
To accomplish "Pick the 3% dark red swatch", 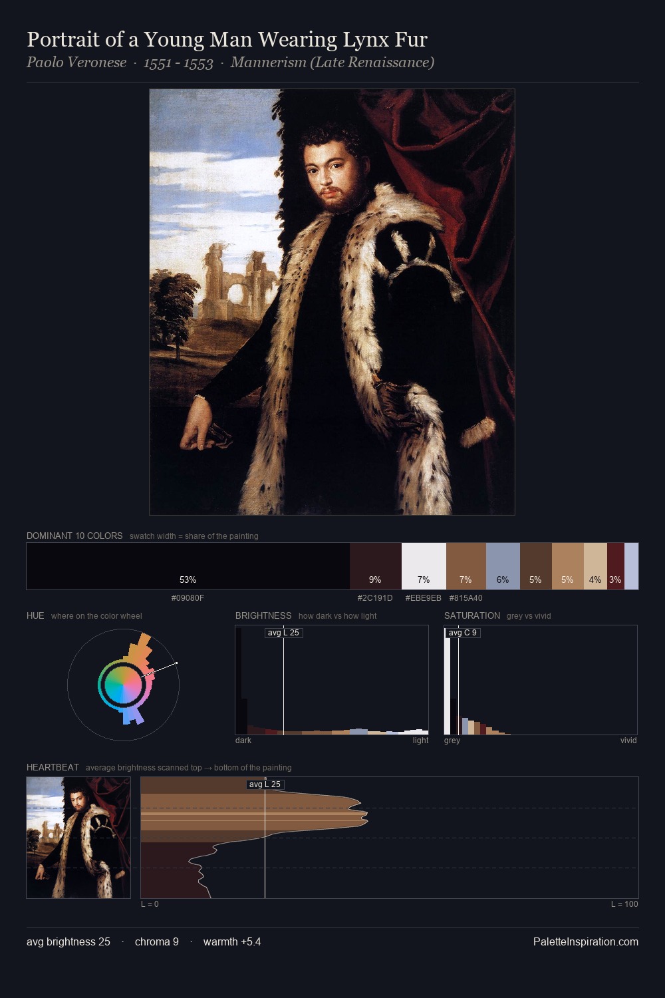I will pyautogui.click(x=616, y=566).
